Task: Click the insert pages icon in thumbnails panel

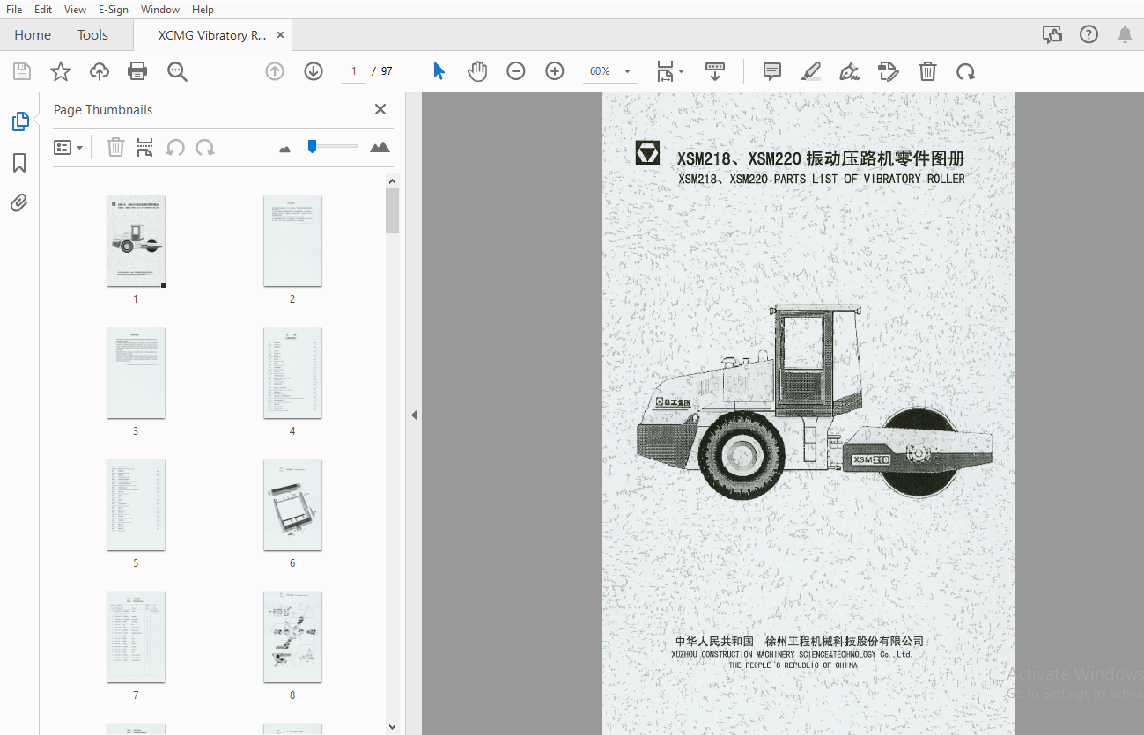Action: tap(145, 147)
